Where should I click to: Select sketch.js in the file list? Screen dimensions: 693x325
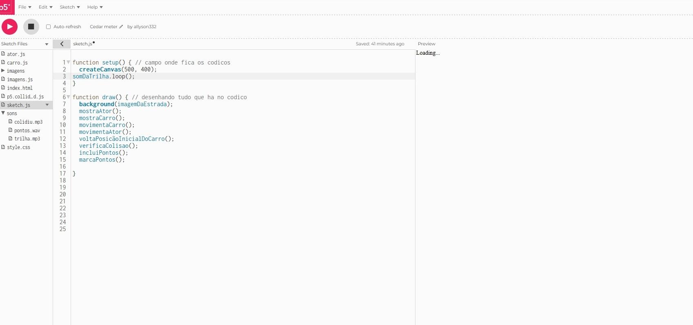18,105
